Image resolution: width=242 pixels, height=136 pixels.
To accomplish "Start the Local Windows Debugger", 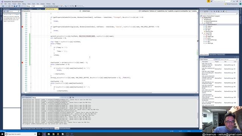I will point(52,6).
